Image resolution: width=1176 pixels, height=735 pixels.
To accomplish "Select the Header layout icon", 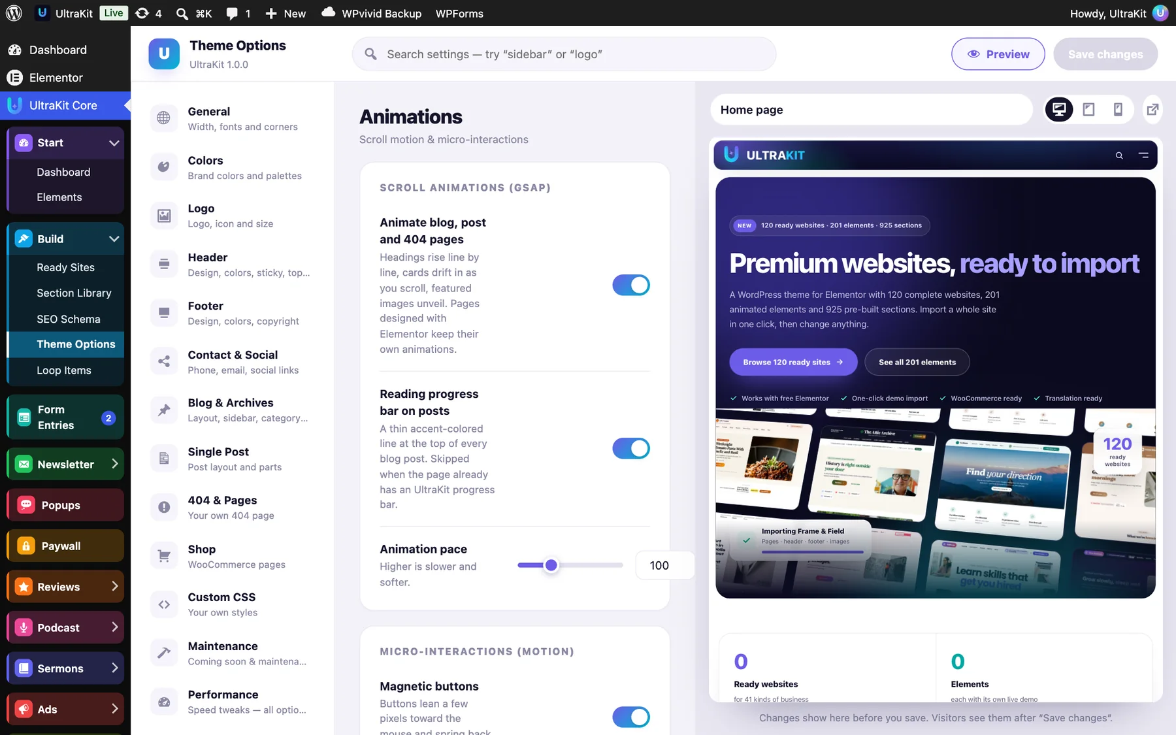I will tap(163, 264).
